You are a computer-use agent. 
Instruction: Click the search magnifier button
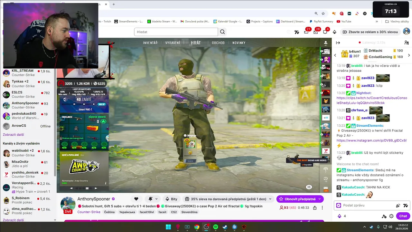coord(222,32)
